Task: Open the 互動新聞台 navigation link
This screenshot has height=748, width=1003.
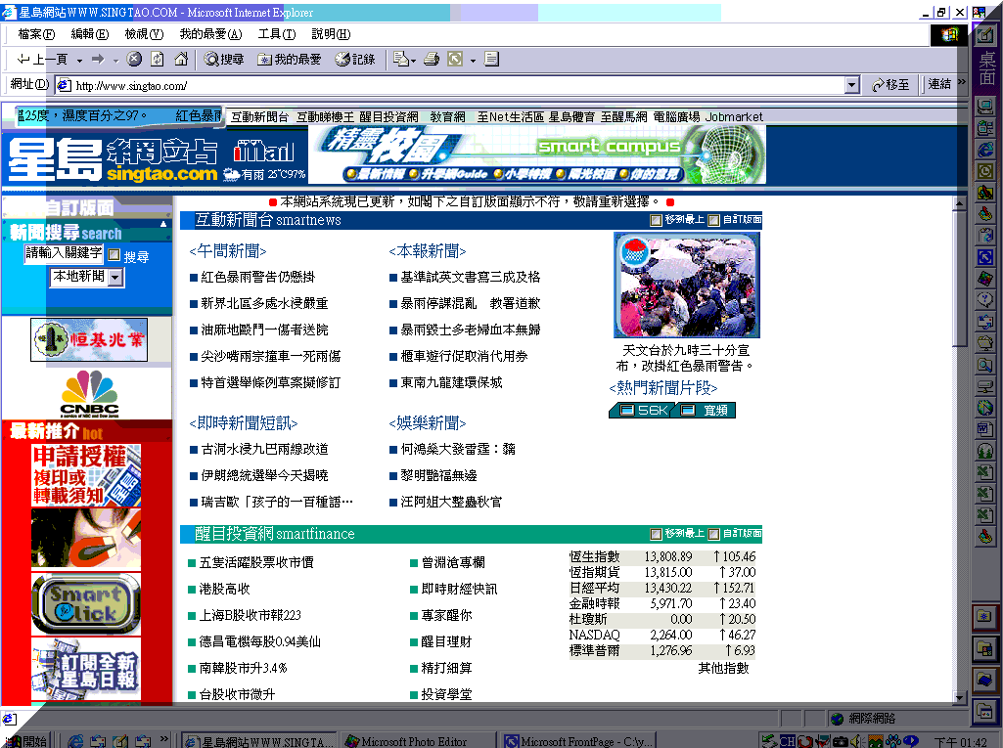Action: tap(259, 117)
